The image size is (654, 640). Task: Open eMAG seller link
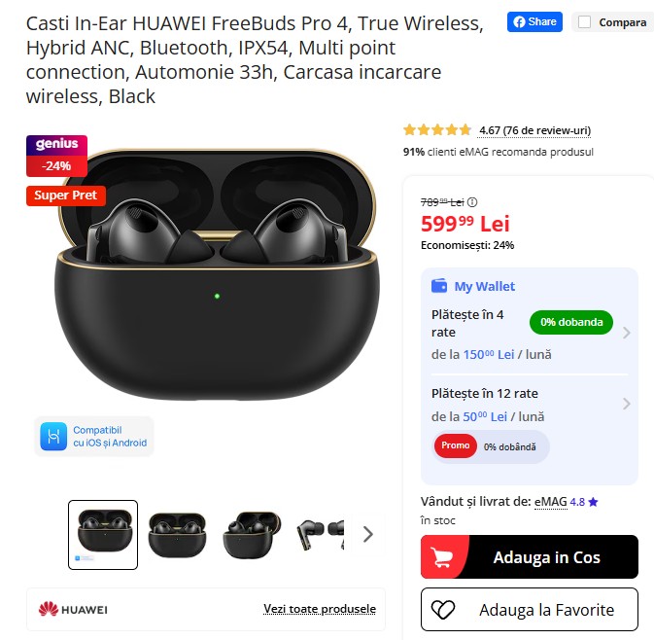pyautogui.click(x=551, y=501)
